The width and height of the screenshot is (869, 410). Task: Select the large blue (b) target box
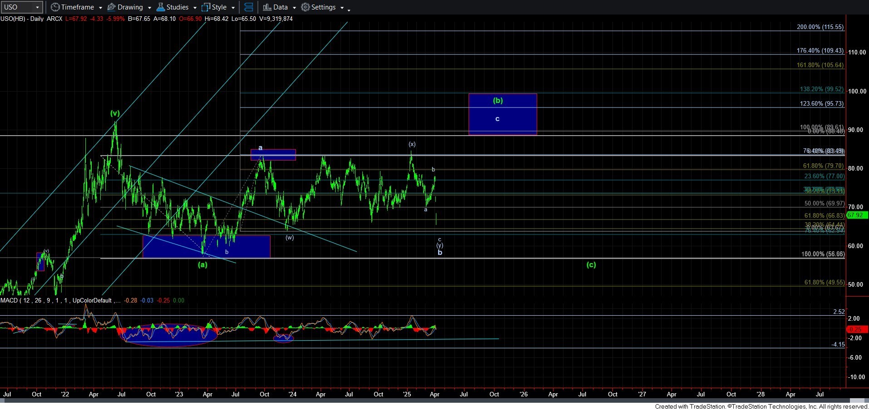[x=502, y=114]
